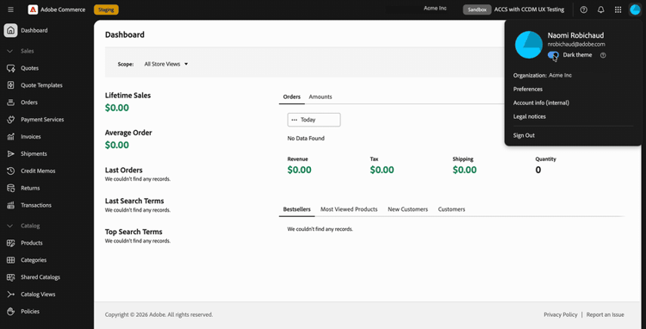Click the Products sidebar icon
The image size is (646, 329).
point(10,243)
